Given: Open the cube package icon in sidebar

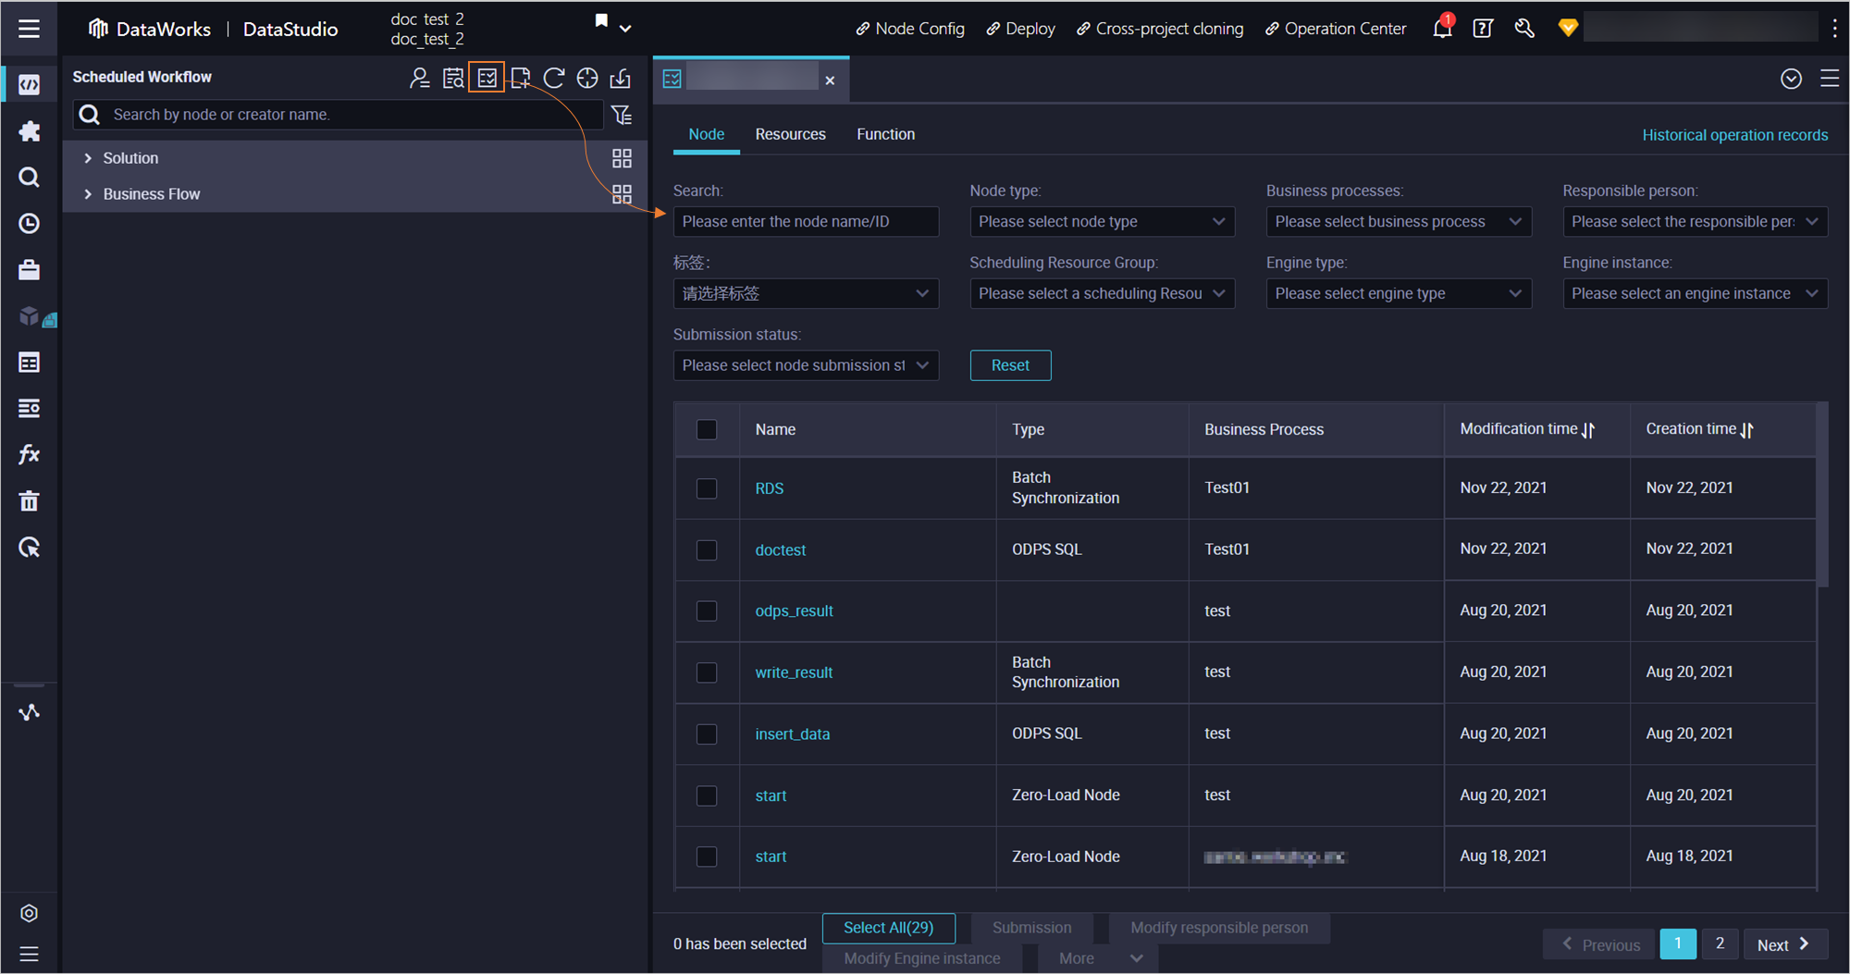Looking at the screenshot, I should coord(29,315).
